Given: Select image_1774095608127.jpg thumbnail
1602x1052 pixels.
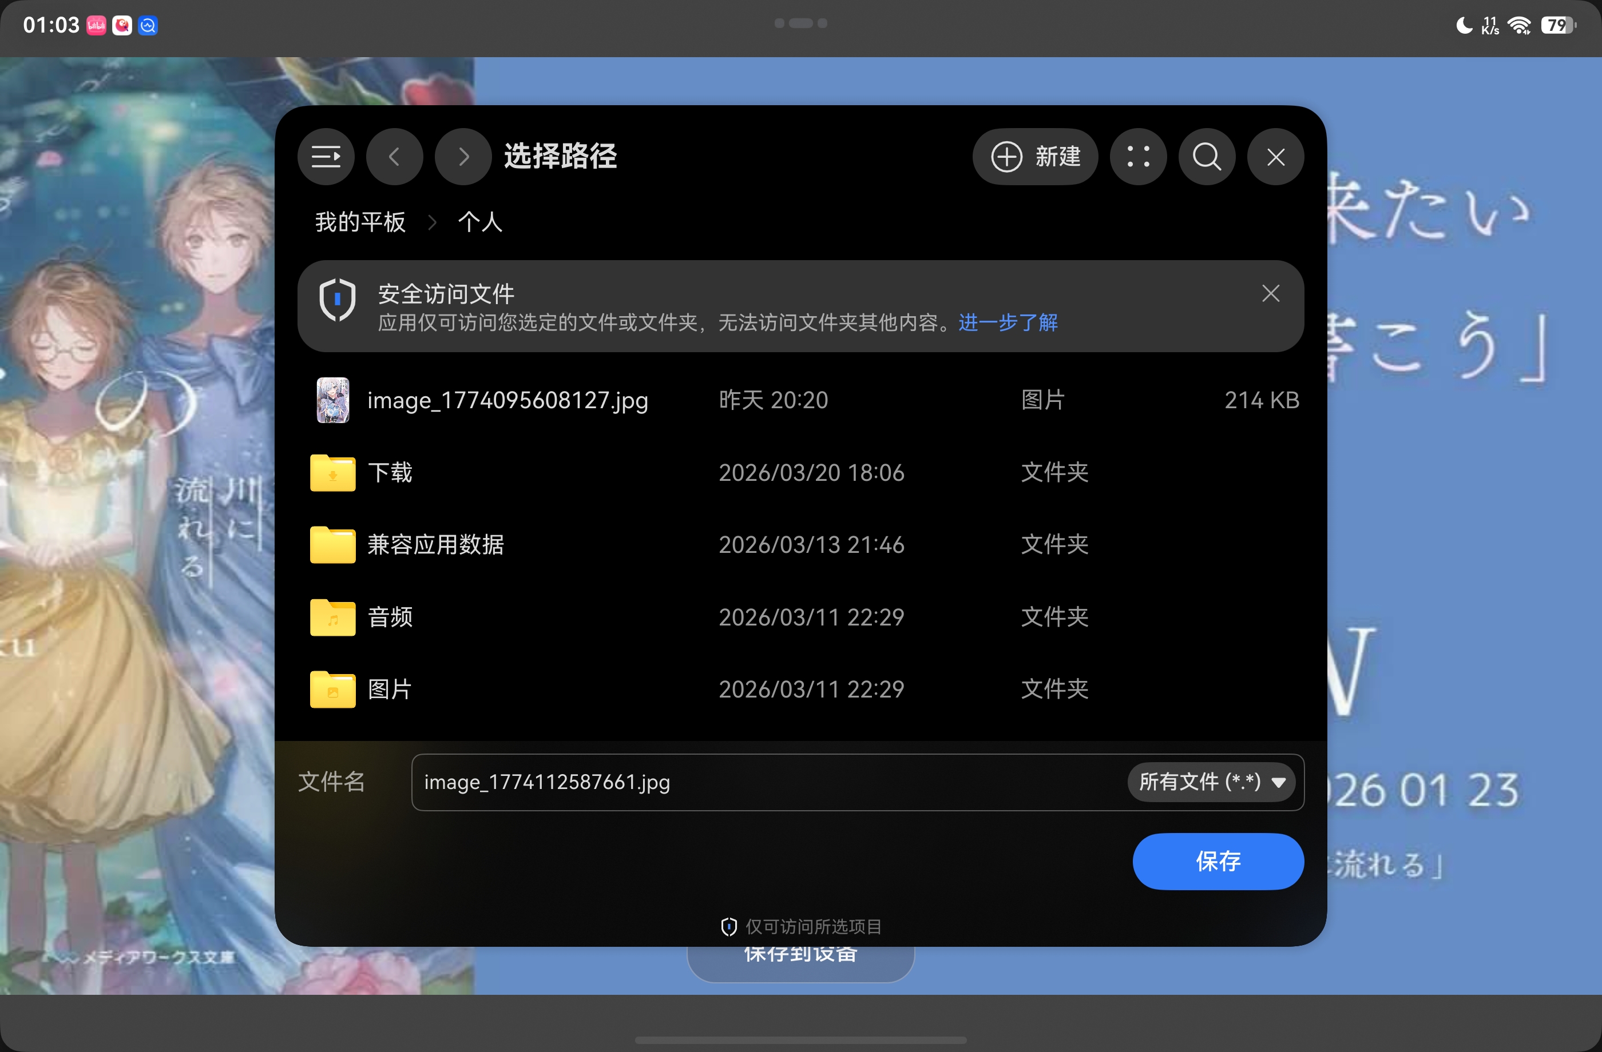Looking at the screenshot, I should coord(332,400).
